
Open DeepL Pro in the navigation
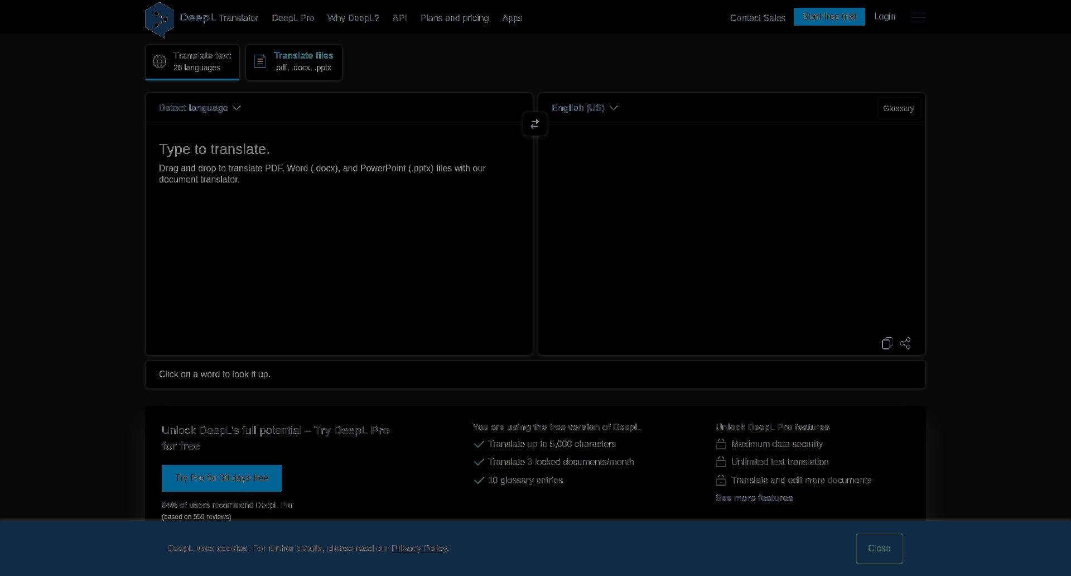293,18
